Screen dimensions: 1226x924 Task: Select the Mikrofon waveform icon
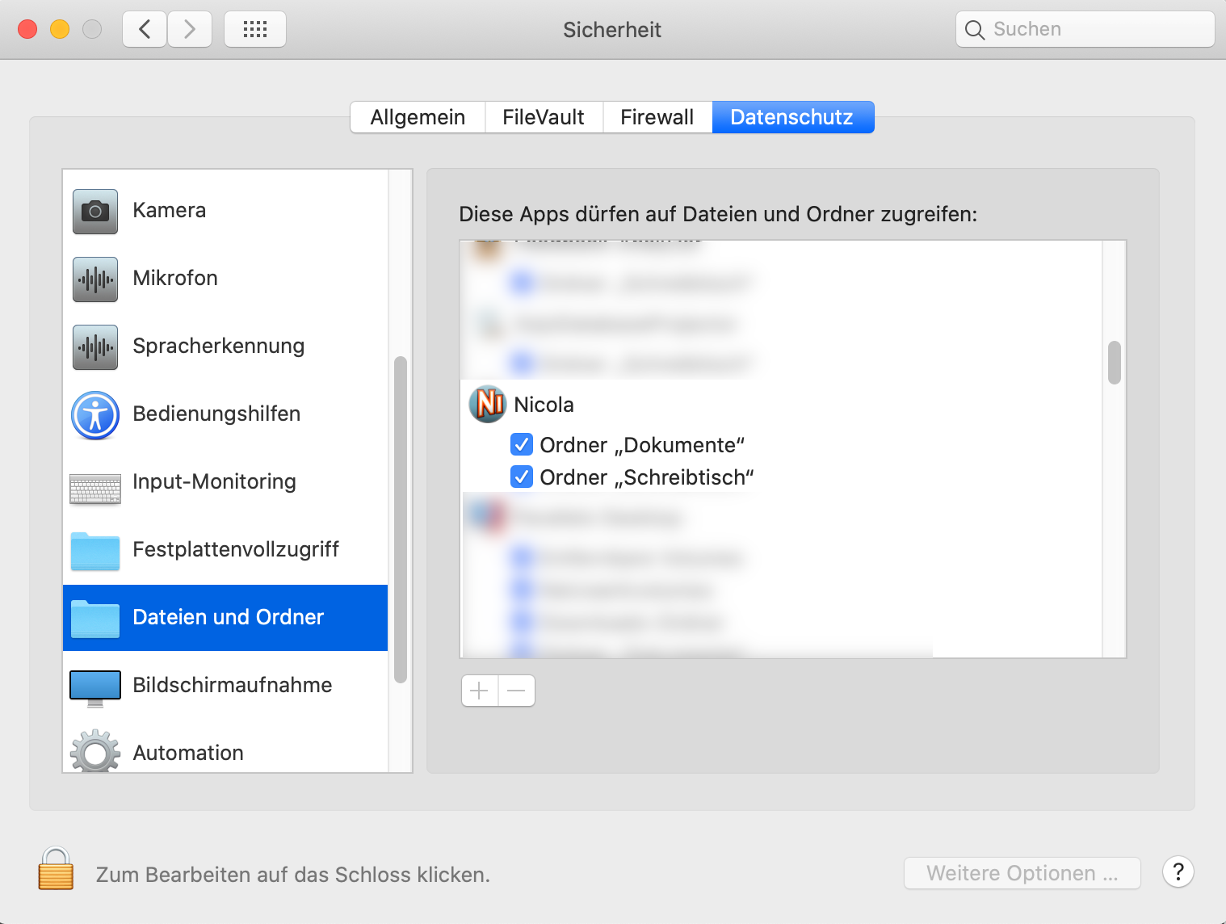(95, 279)
